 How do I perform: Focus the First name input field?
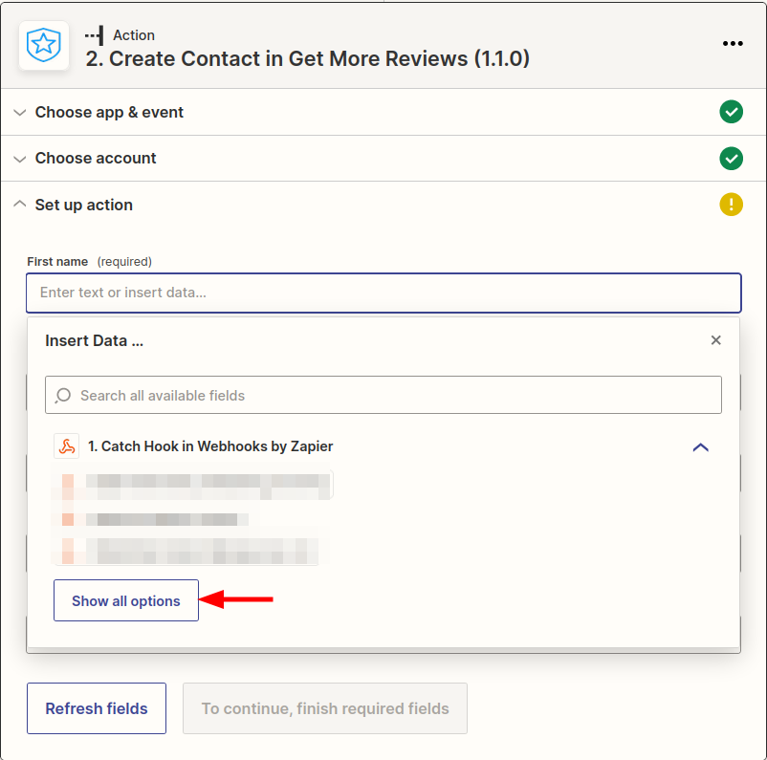click(383, 293)
